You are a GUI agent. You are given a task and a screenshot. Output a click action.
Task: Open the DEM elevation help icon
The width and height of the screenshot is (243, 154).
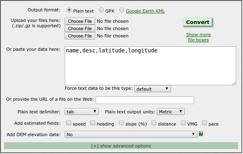[201, 134]
